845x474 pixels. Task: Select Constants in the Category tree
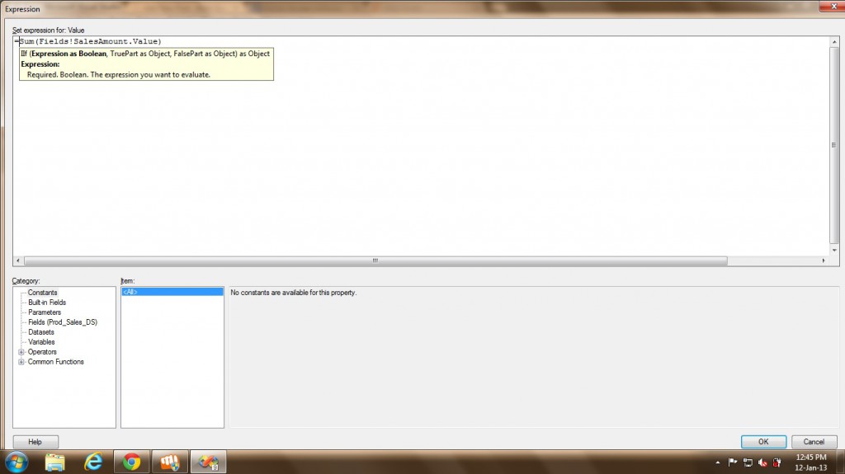(x=43, y=293)
